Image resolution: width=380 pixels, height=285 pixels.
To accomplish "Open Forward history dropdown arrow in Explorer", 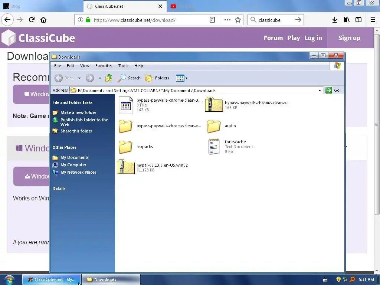I will tap(100, 78).
